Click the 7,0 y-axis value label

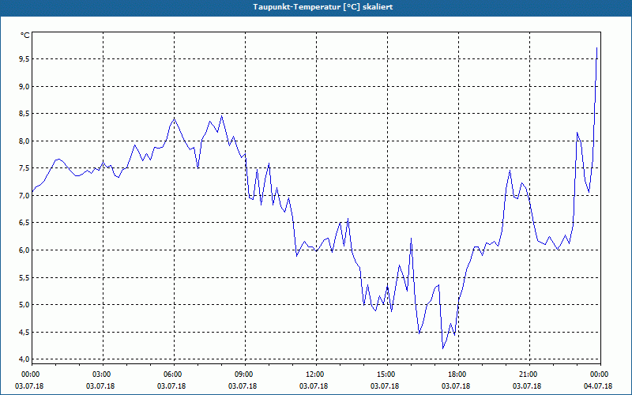(24, 195)
